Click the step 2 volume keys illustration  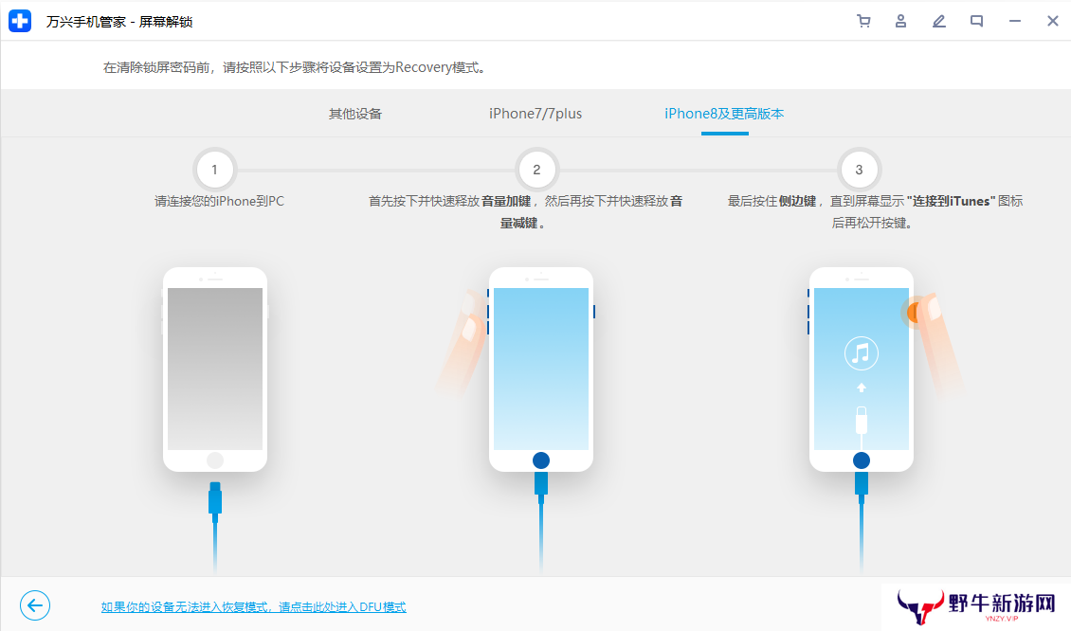tap(540, 370)
